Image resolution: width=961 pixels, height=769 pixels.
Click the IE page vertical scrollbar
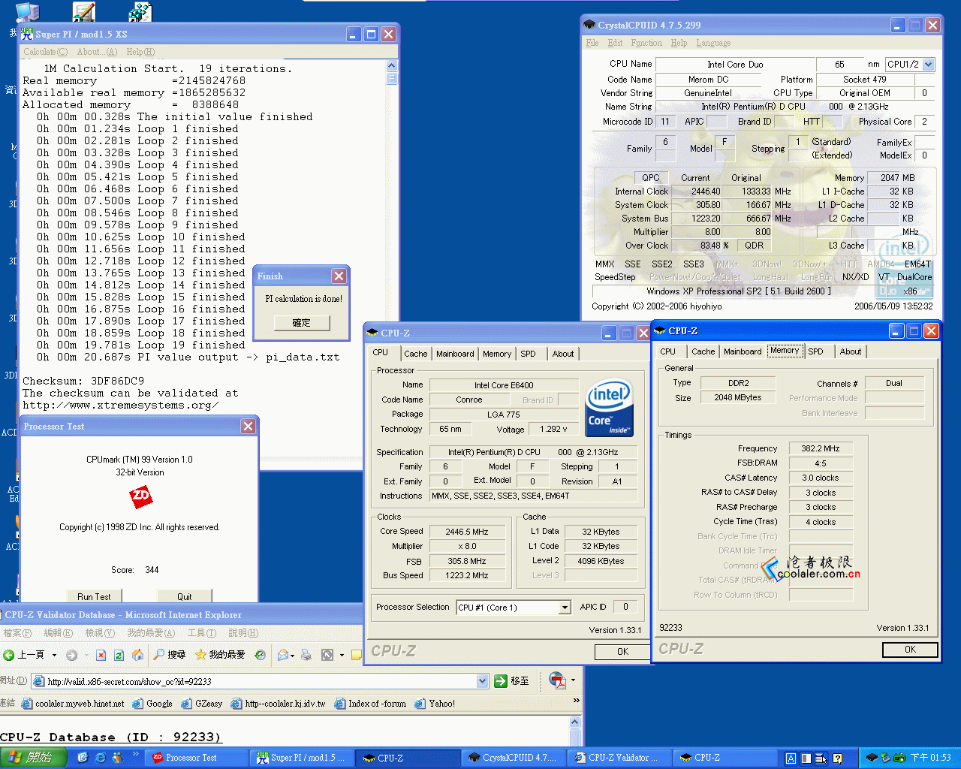[x=574, y=731]
